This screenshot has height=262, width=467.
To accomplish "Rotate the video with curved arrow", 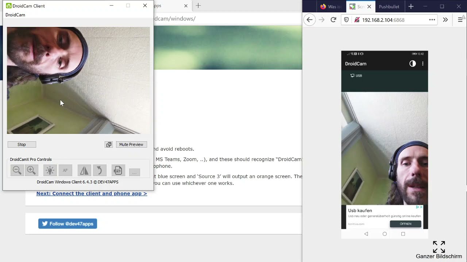I will coord(99,170).
